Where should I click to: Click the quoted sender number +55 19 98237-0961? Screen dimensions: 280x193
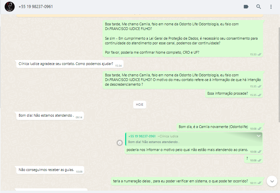coord(142,136)
